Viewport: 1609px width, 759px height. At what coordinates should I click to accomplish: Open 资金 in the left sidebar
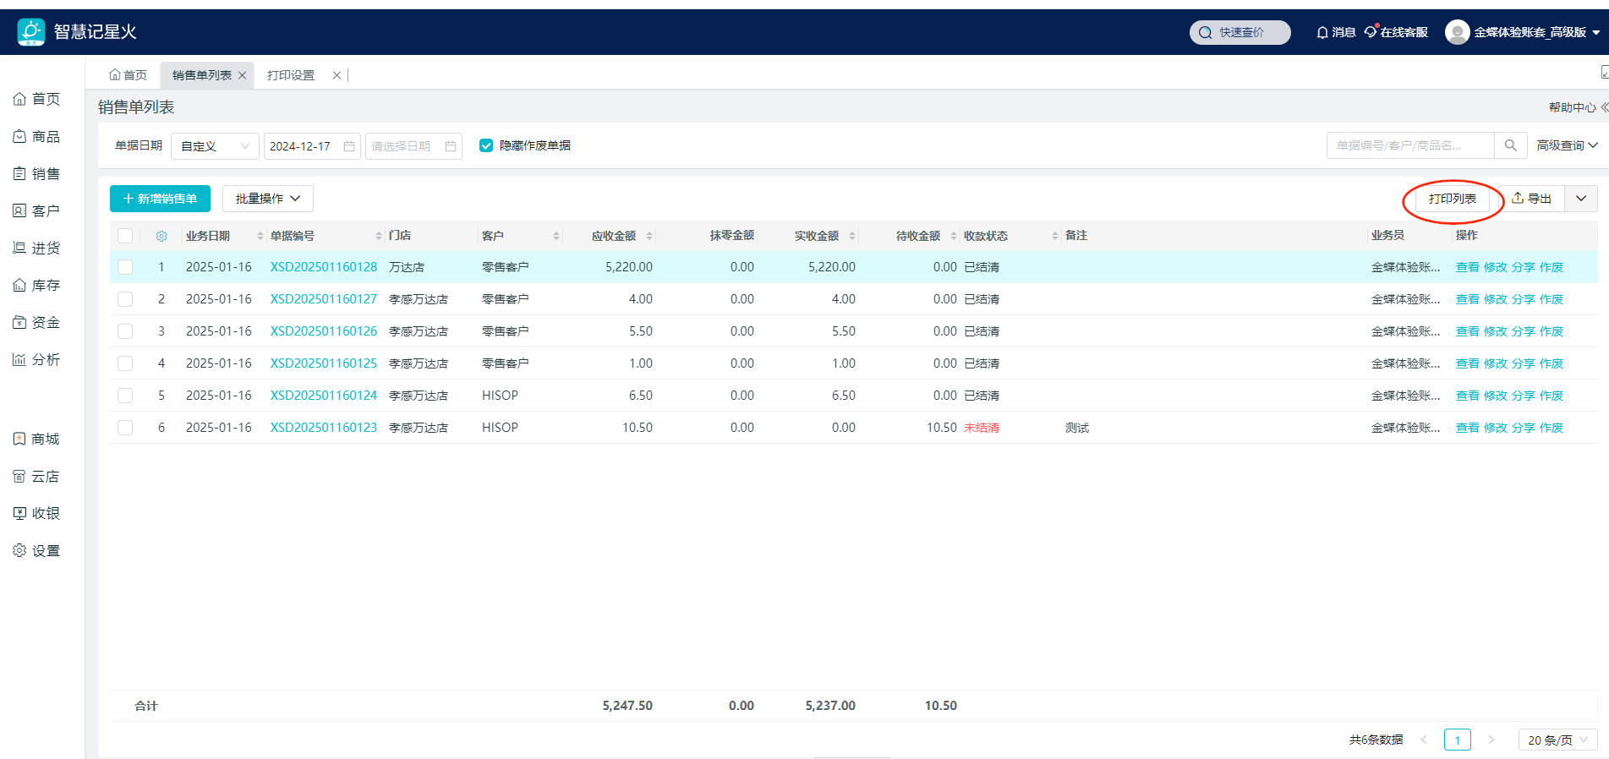coord(36,322)
